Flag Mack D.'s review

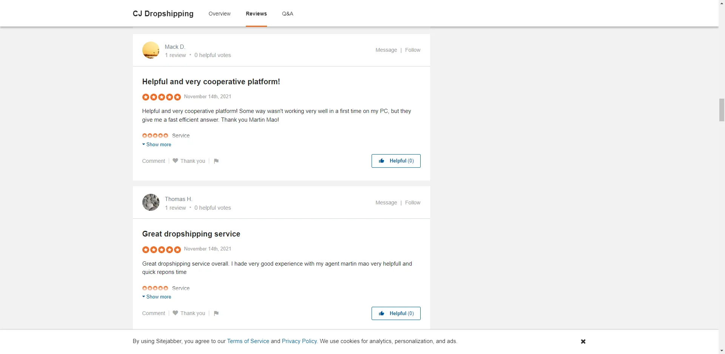click(216, 161)
